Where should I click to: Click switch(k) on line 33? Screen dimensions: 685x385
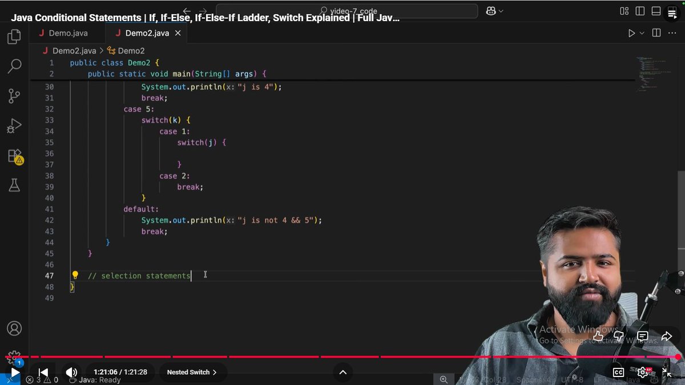[x=166, y=120]
